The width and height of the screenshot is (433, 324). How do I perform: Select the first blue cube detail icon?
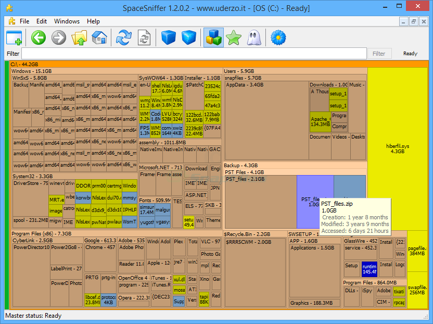[x=168, y=38]
